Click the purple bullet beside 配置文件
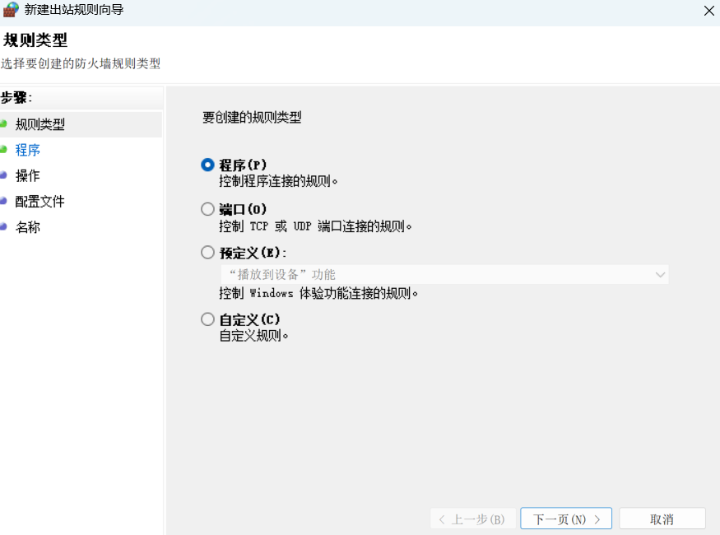 (x=3, y=201)
